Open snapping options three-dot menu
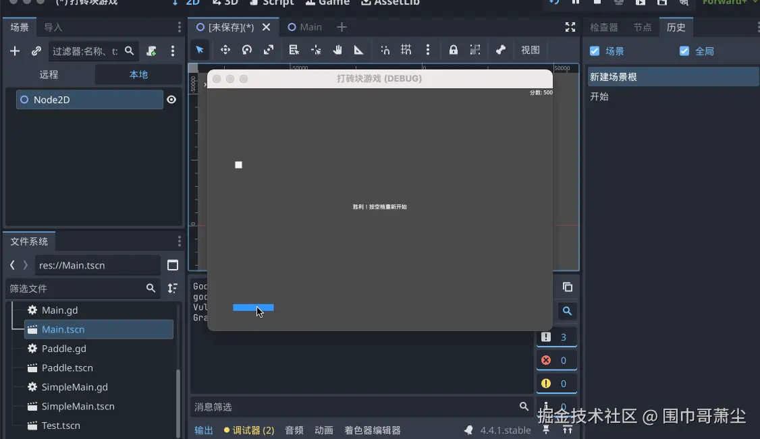 [x=427, y=50]
